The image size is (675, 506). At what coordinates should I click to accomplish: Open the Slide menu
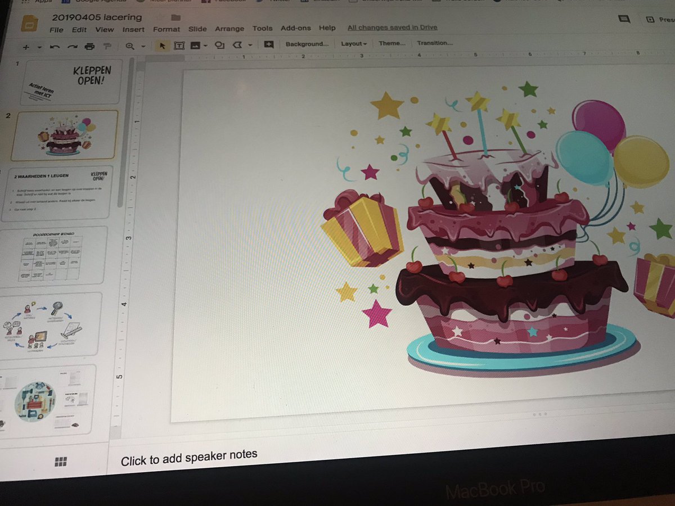(197, 28)
